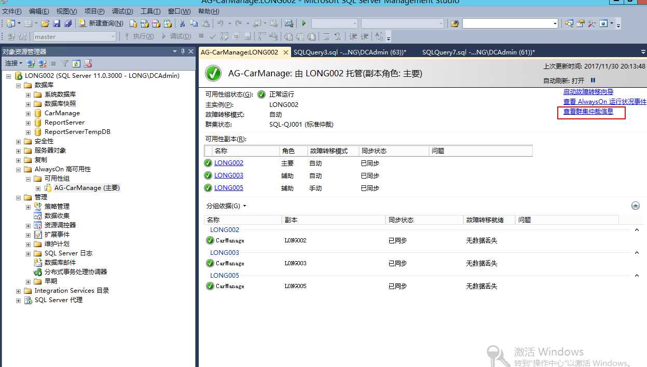Click Connect Object Explorer icon
Image resolution: width=647 pixels, height=367 pixels.
point(31,63)
